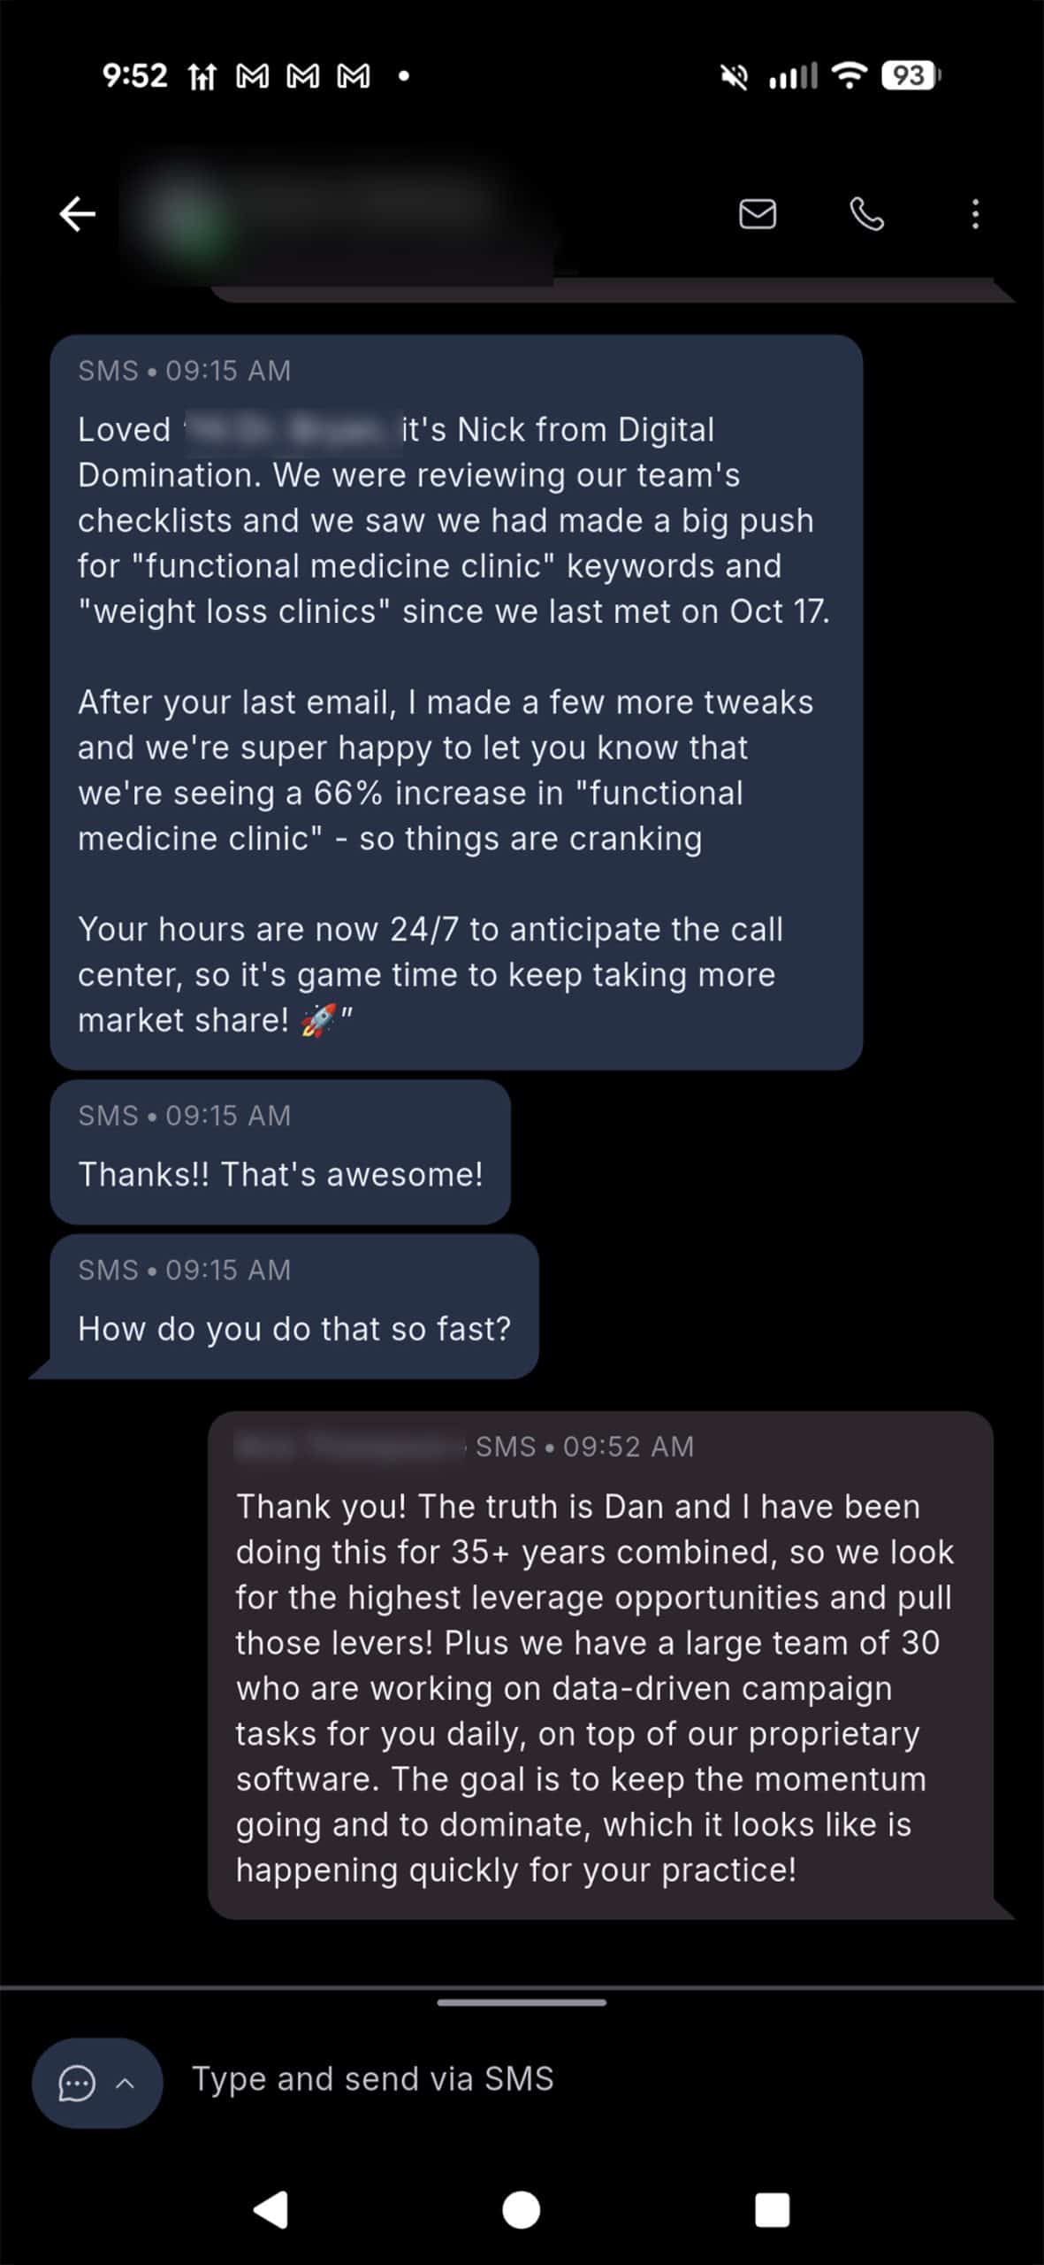This screenshot has width=1044, height=2265.
Task: Open email with the envelope icon
Action: tap(758, 214)
